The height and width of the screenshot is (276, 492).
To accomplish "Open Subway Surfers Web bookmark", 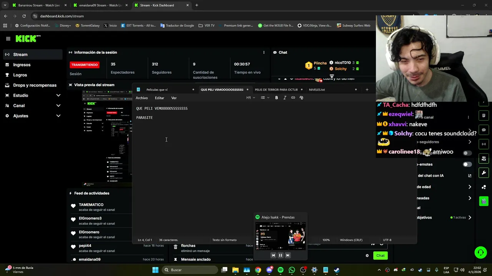I will tap(354, 26).
